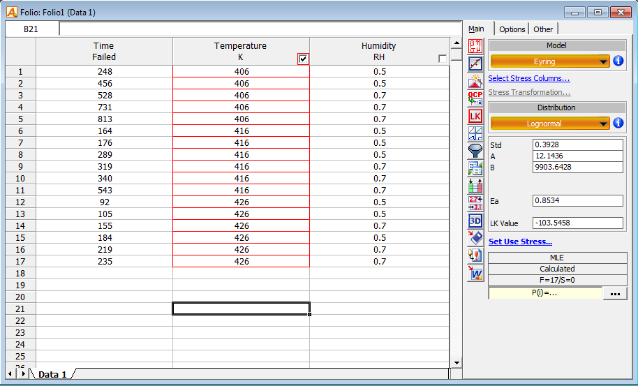
Task: Select the Time Failed column header
Action: pos(104,52)
